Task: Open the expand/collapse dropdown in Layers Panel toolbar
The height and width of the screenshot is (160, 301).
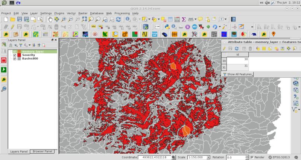Action: click(30, 45)
